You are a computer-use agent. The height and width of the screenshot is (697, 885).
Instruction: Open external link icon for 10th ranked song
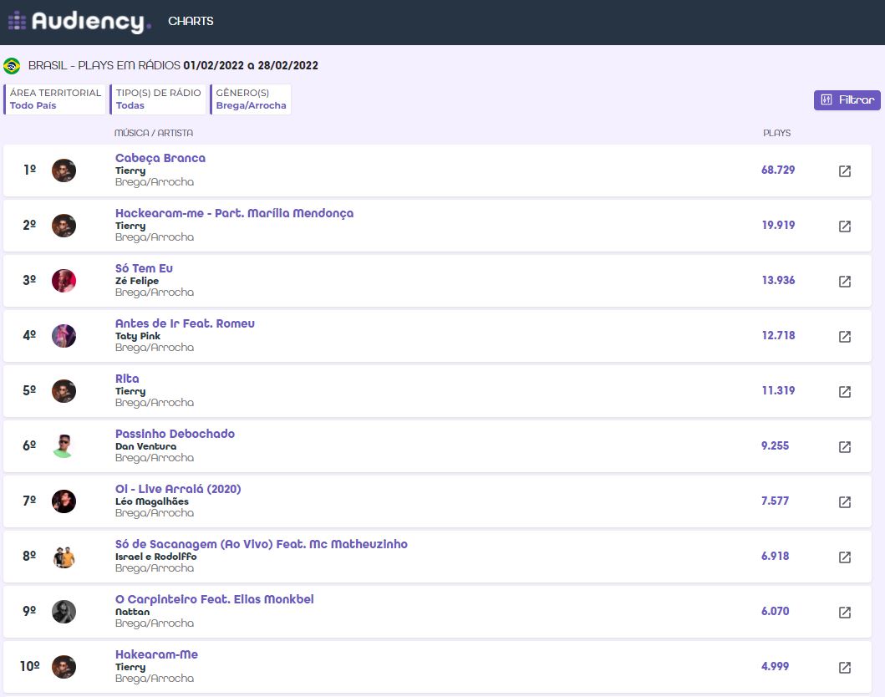(x=844, y=668)
